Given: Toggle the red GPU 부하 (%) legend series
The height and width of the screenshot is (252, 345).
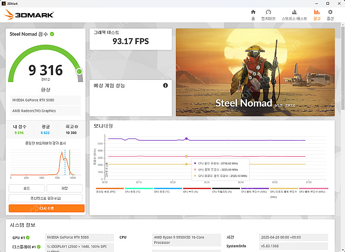Looking at the screenshot, I should 197,190.
